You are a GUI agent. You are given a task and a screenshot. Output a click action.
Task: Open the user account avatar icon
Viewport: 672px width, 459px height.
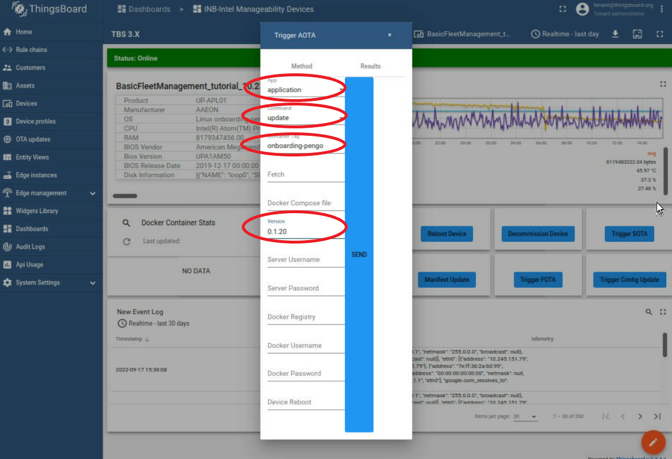tap(582, 9)
